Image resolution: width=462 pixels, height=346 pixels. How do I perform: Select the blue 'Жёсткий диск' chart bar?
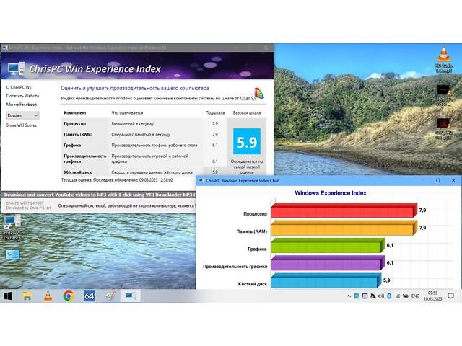326,280
